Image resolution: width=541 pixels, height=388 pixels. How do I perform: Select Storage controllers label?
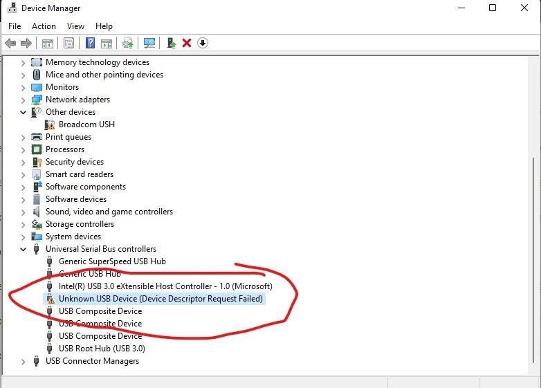(80, 224)
